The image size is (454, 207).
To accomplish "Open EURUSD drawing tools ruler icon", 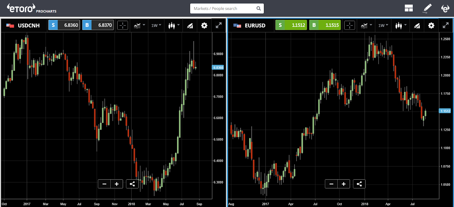I will (417, 25).
